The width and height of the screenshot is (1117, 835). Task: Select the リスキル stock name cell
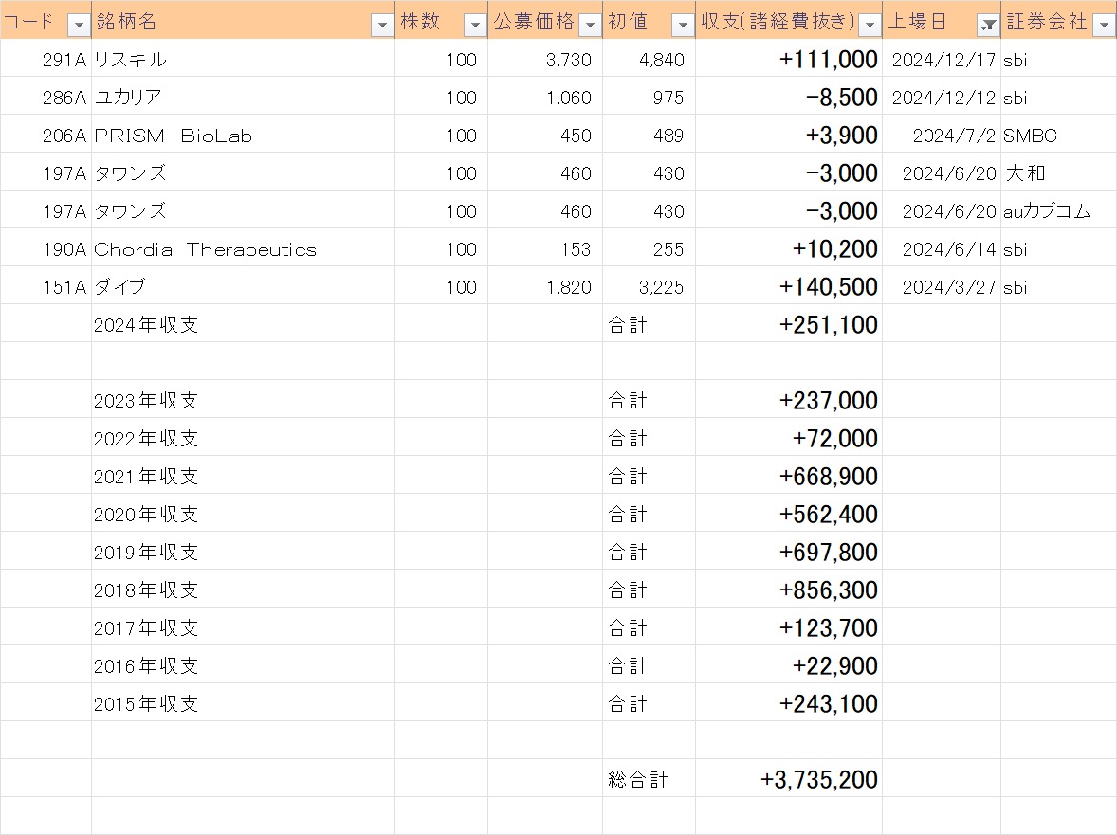tap(243, 58)
